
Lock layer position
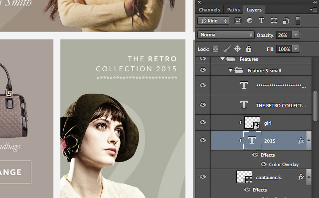237,49
